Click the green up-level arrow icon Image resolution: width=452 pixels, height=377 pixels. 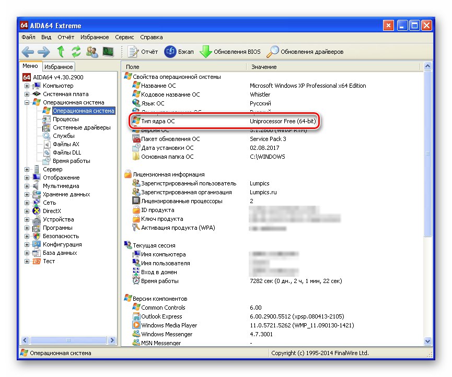(61, 52)
